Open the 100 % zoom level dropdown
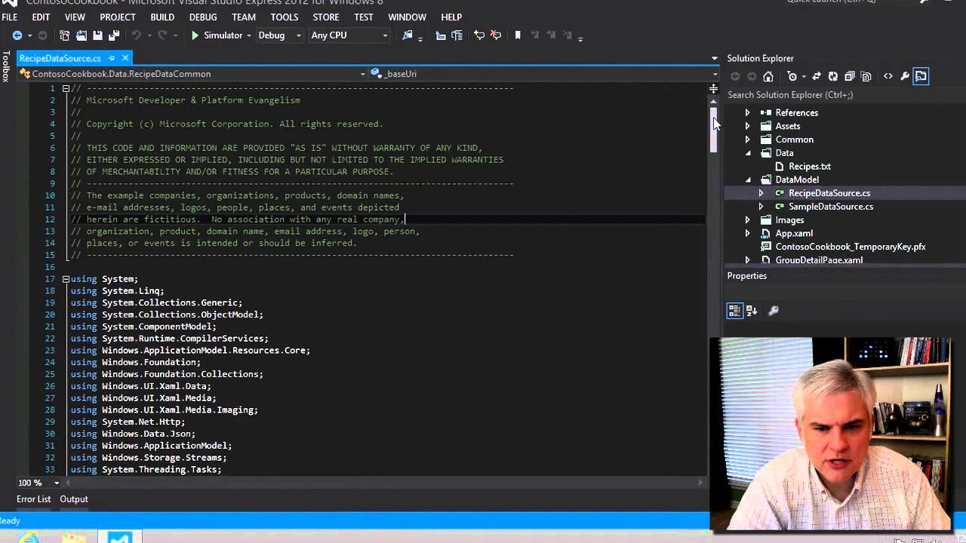The height and width of the screenshot is (543, 966). tap(57, 483)
